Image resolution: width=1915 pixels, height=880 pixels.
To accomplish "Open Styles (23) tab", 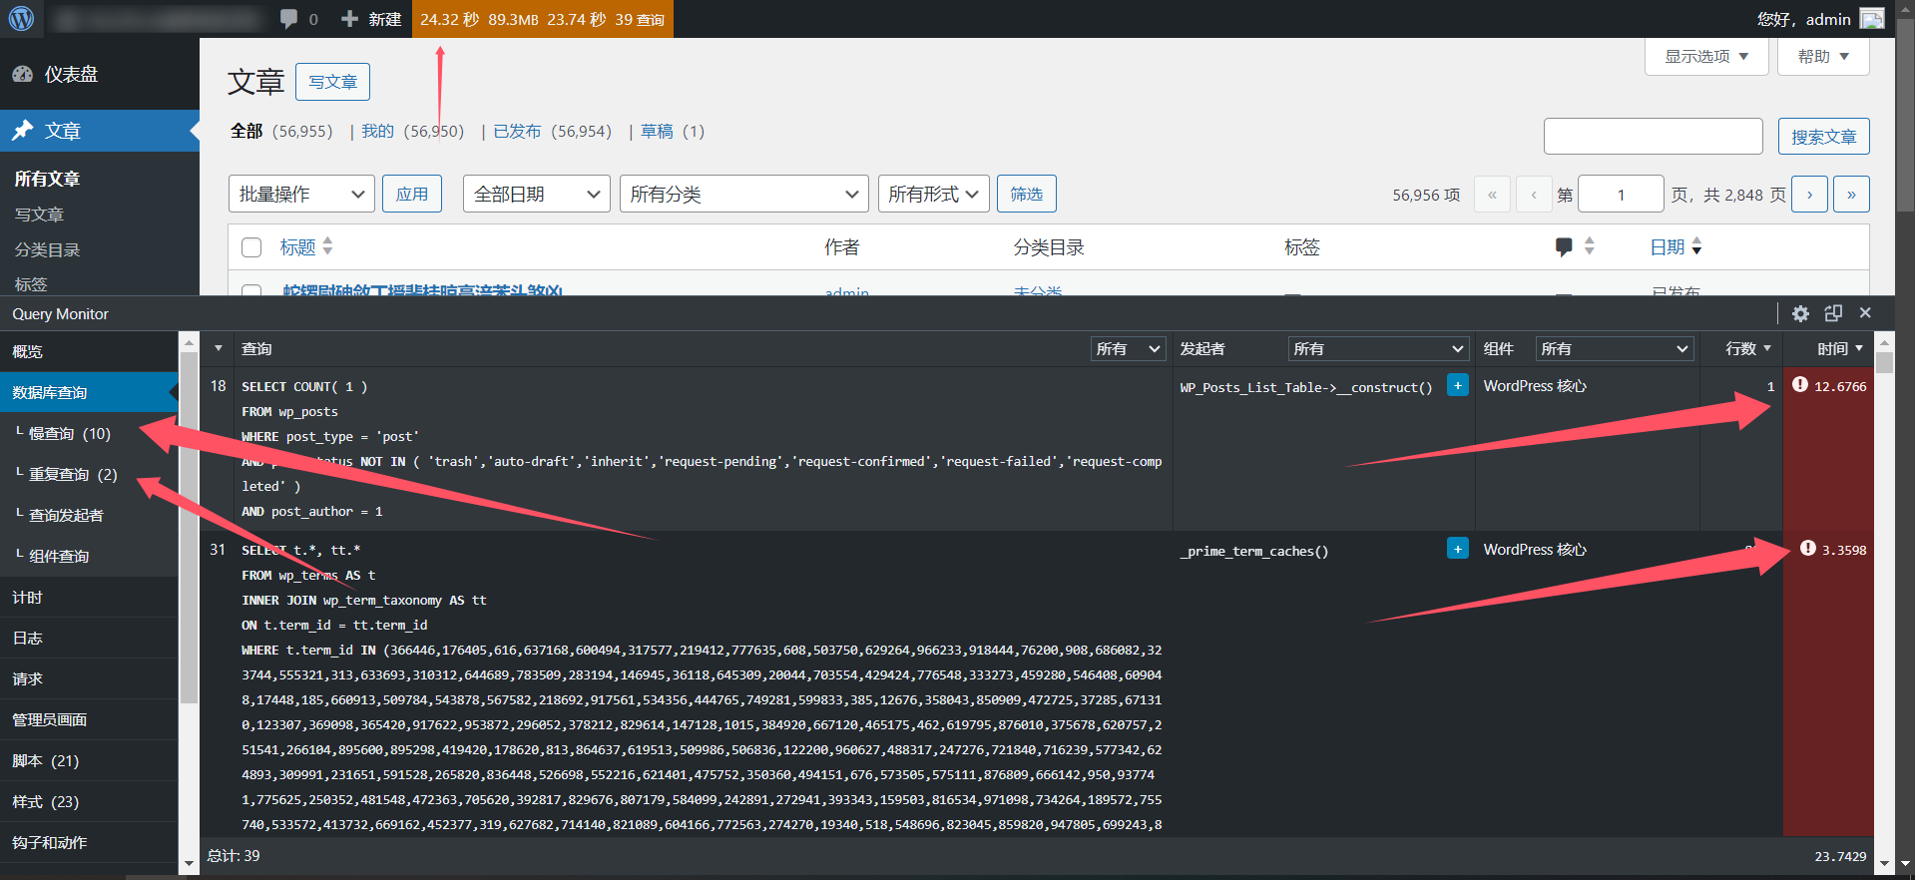I will pos(89,801).
